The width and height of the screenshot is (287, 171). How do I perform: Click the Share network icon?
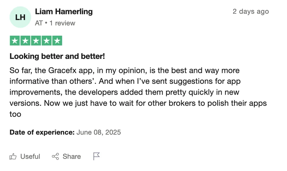tap(55, 156)
